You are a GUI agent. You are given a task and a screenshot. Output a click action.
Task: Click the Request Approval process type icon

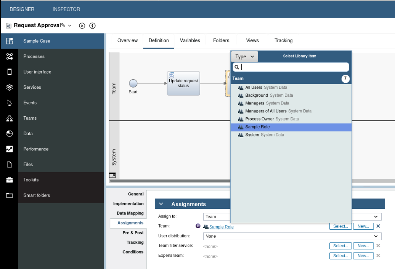click(8, 26)
